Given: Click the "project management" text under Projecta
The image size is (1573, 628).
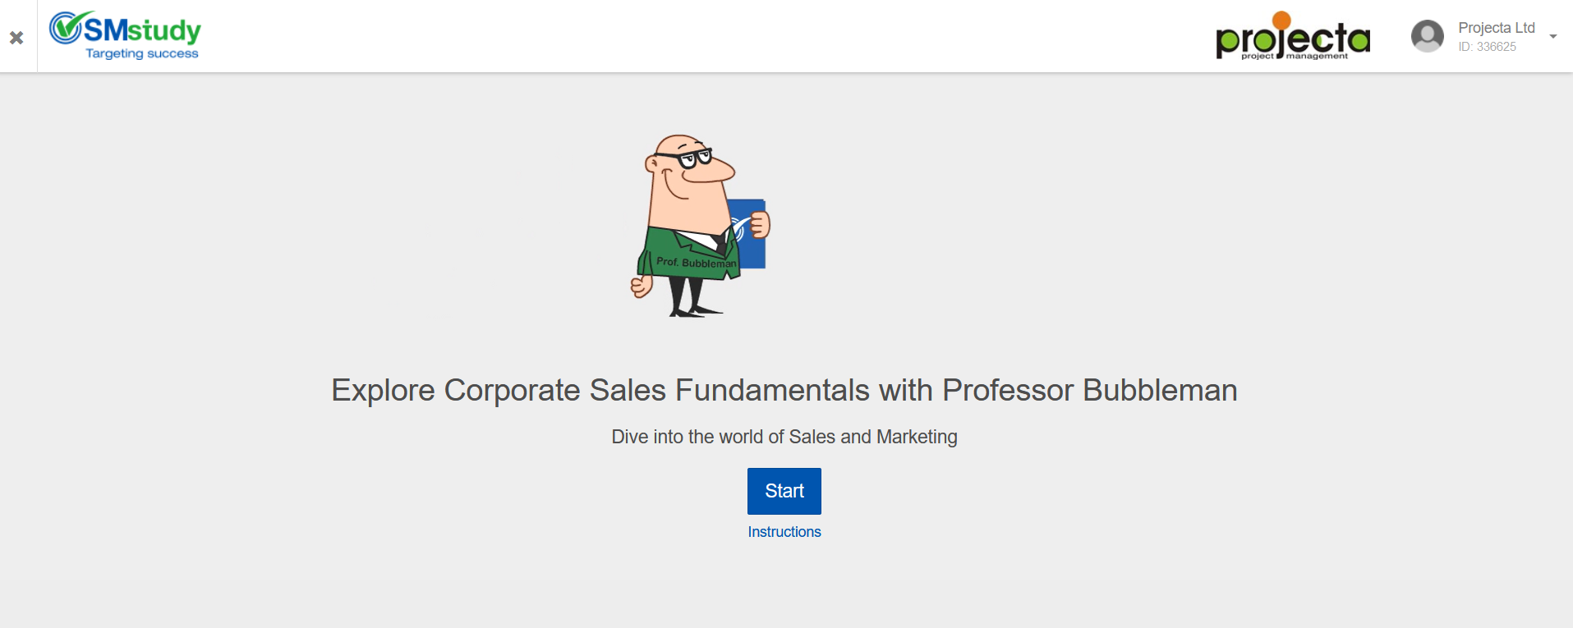Looking at the screenshot, I should click(1295, 56).
